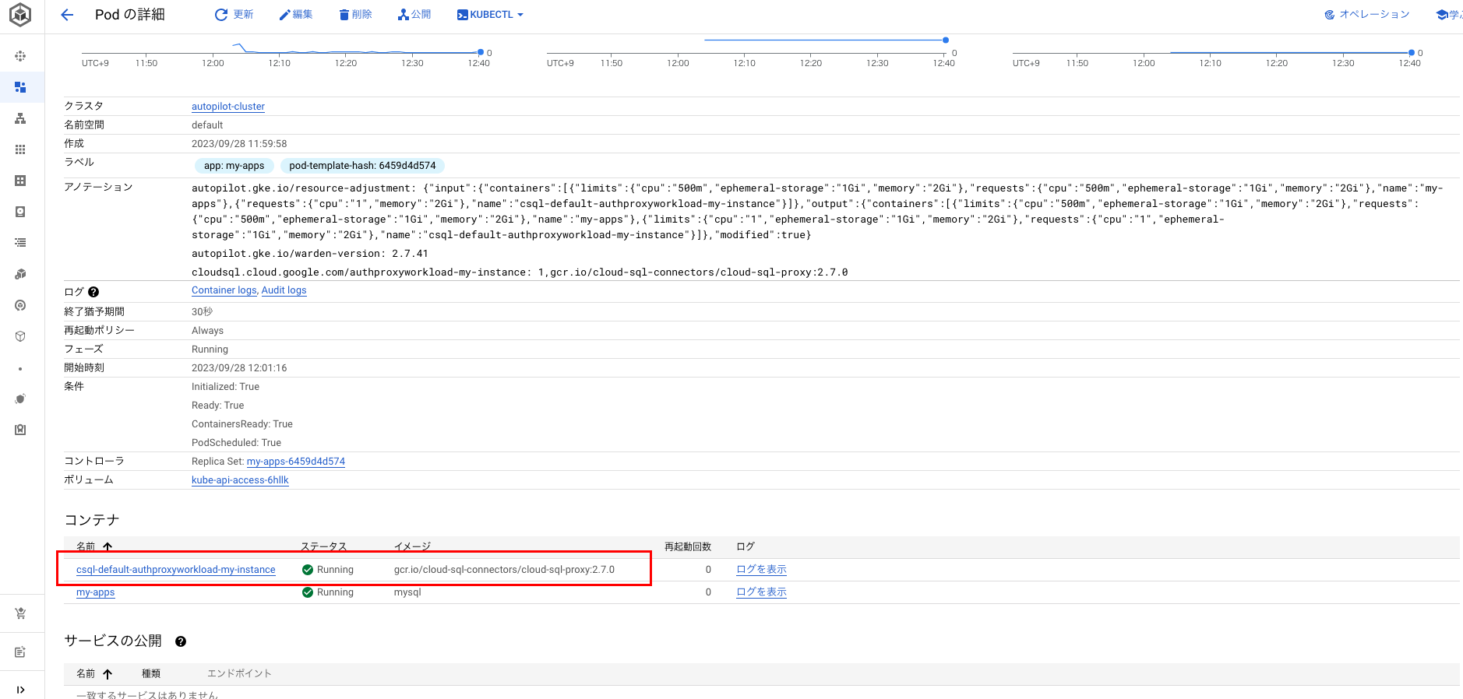Click the ステータス column header
This screenshot has height=699, width=1463.
(x=323, y=546)
